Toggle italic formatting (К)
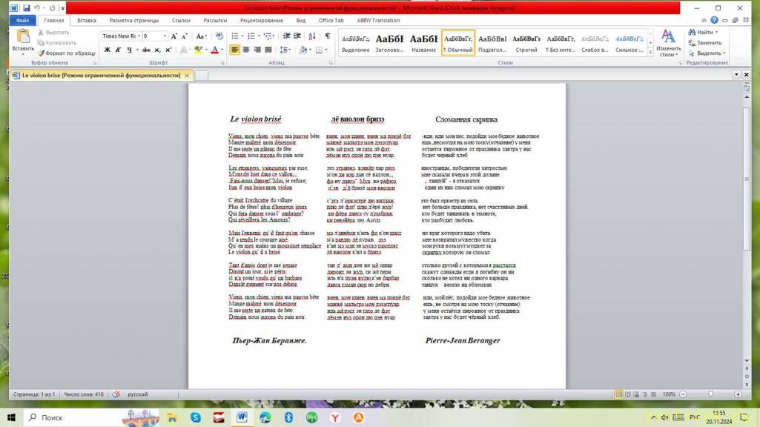 tap(118, 50)
